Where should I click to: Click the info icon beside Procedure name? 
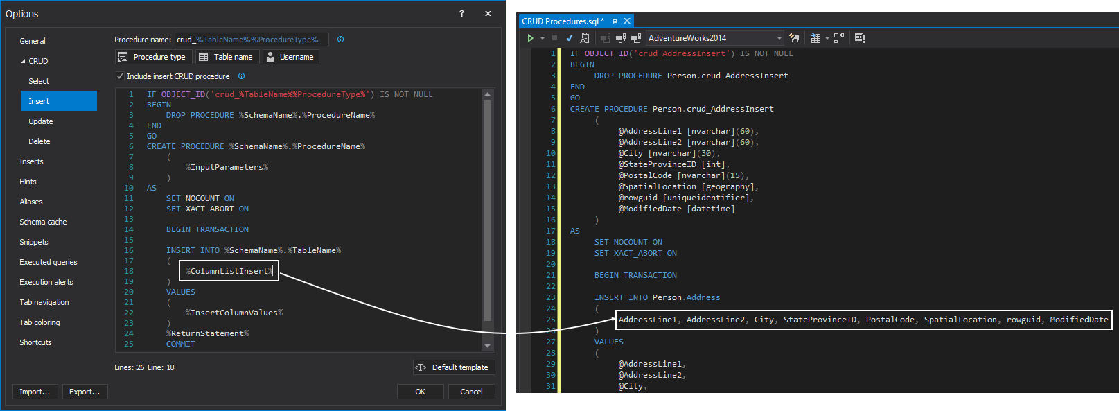340,40
